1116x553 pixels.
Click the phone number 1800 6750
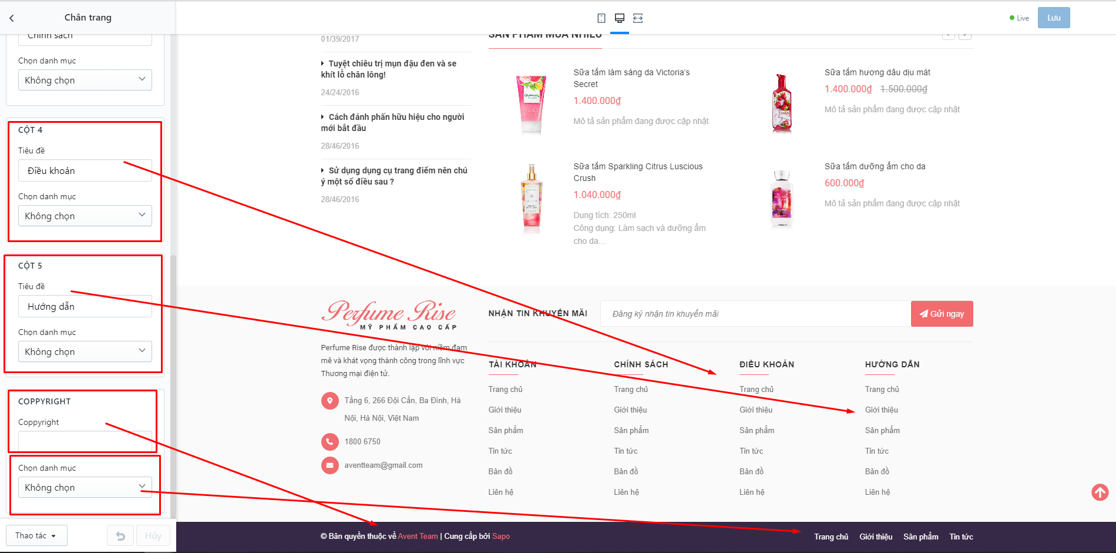(362, 442)
